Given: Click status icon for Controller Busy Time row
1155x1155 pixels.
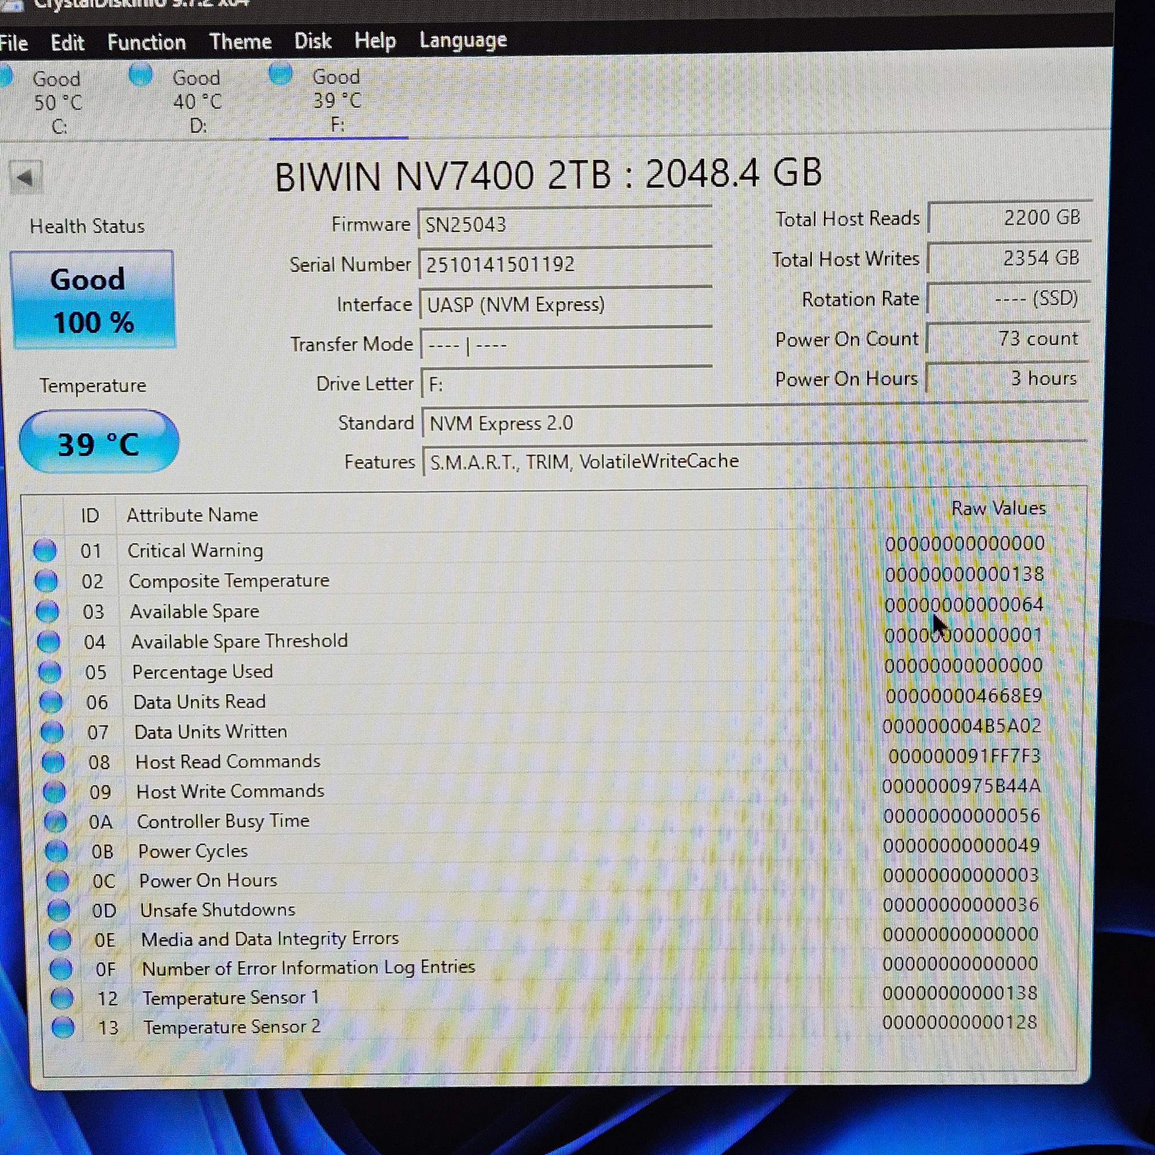Looking at the screenshot, I should [56, 821].
